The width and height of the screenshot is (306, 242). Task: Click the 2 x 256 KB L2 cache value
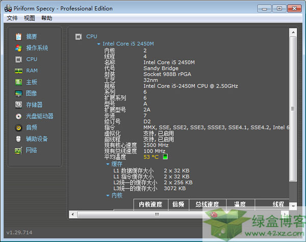[x=178, y=182]
